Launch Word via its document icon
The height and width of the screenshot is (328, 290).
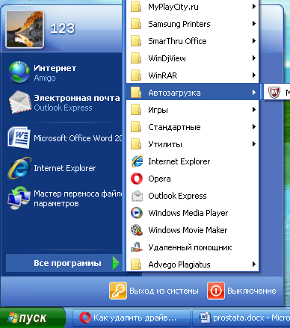(x=19, y=137)
